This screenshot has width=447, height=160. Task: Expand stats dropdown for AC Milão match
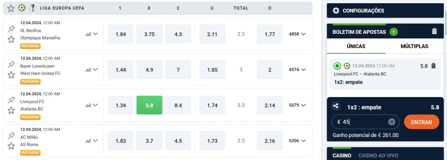(95, 141)
